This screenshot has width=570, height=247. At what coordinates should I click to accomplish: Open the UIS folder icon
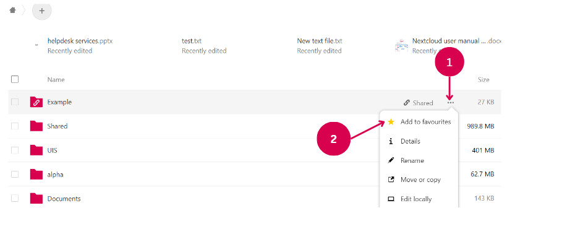(36, 150)
